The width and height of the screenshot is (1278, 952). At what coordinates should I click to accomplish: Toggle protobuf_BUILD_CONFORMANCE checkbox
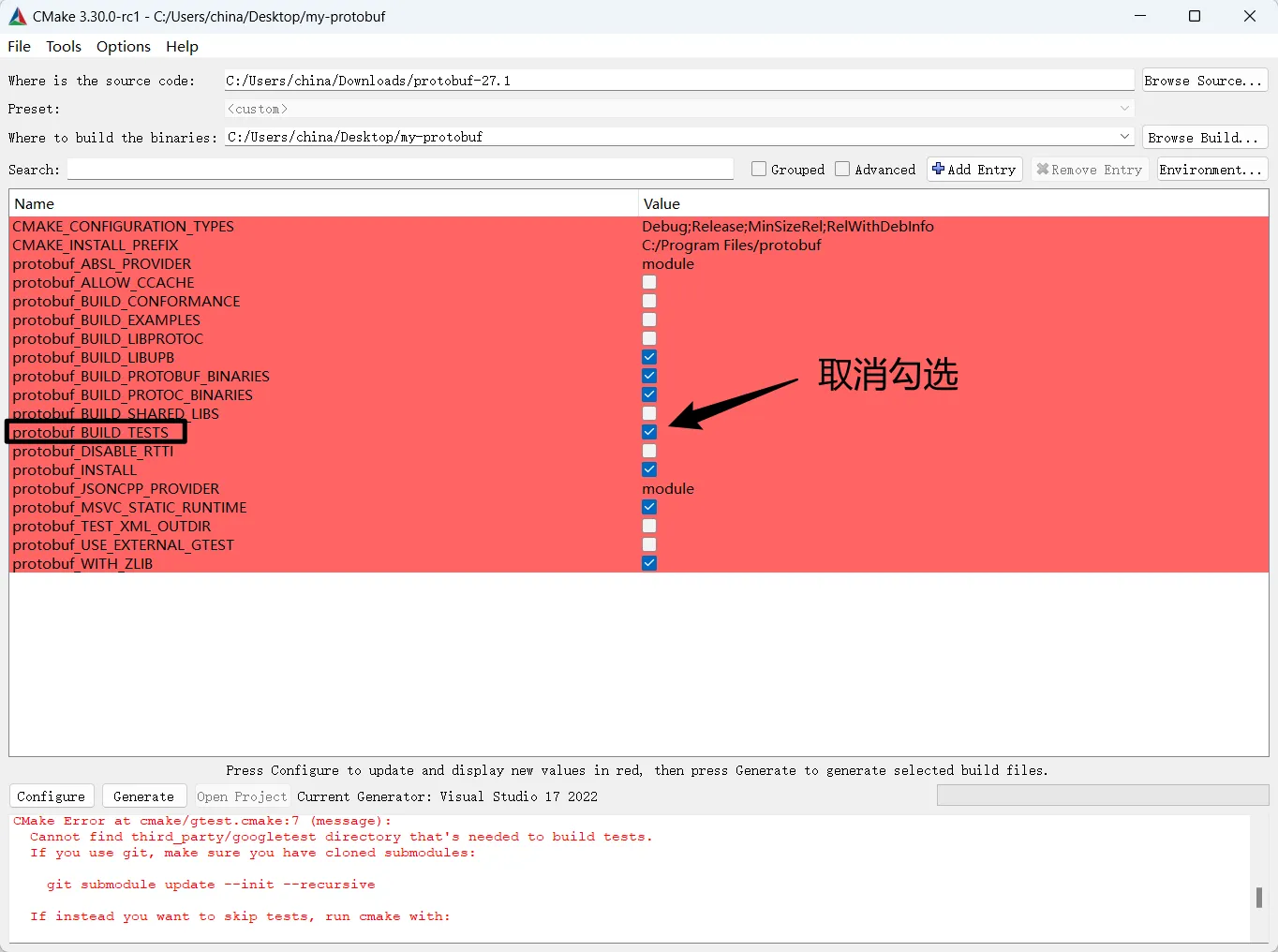(x=649, y=301)
